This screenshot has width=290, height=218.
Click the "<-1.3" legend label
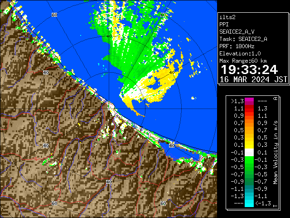[x=263, y=203]
